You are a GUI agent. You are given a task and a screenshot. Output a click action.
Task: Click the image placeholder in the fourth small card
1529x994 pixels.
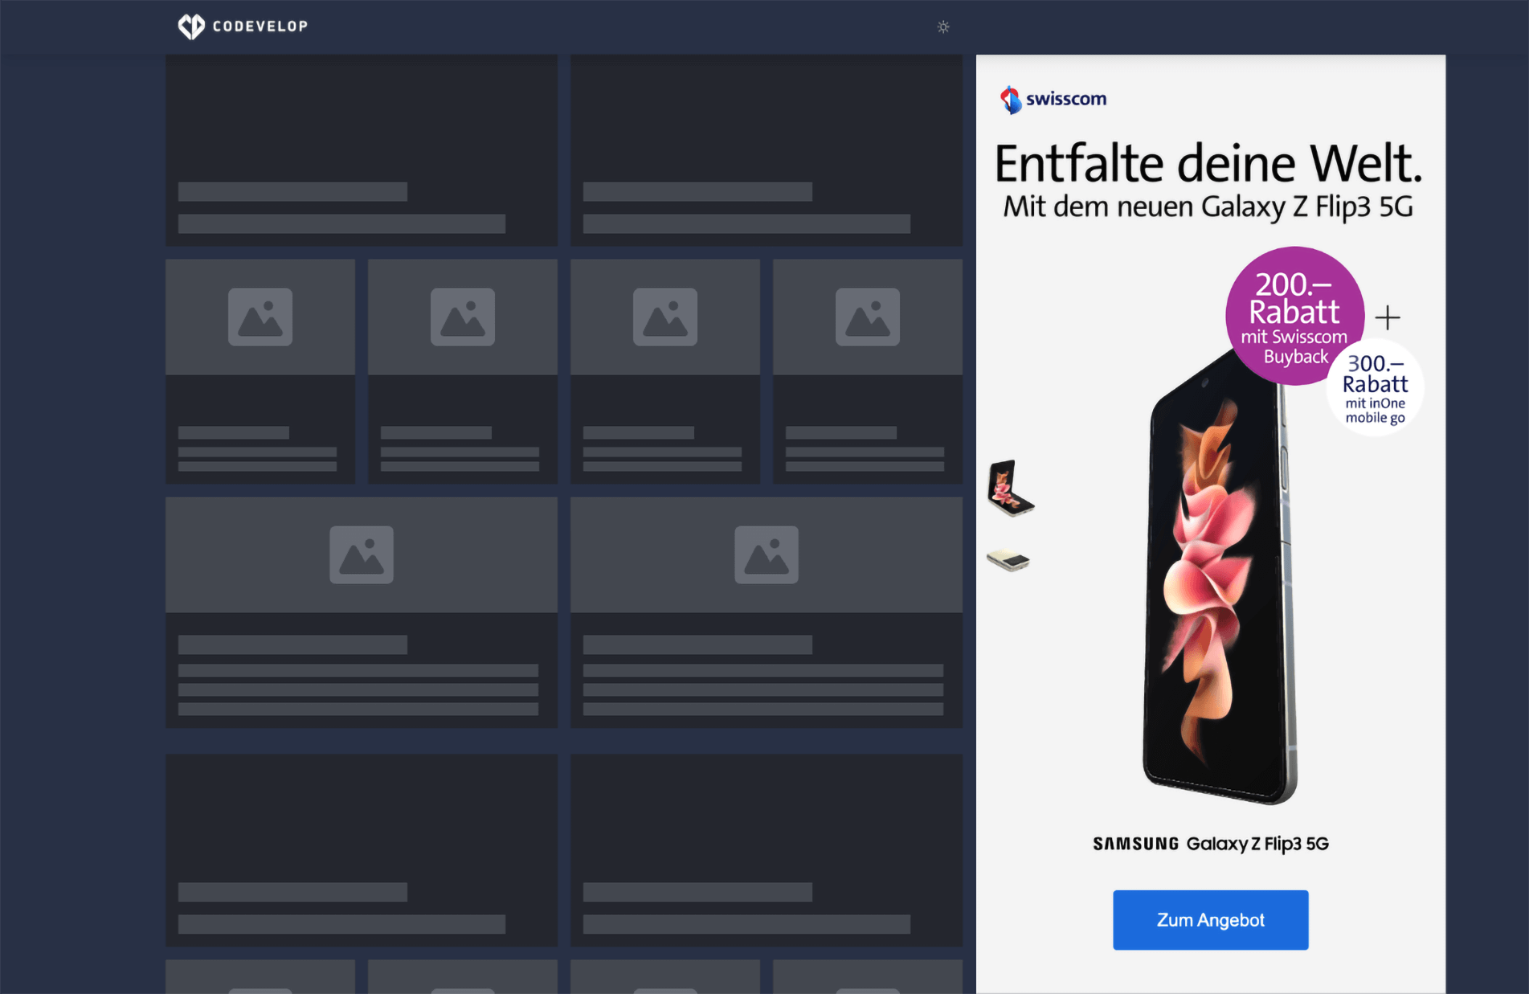(868, 317)
